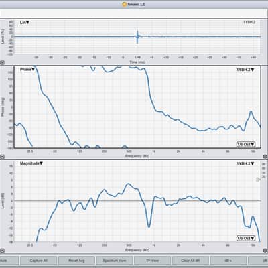Open the Lin scale dropdown in impulse plot

pos(25,23)
